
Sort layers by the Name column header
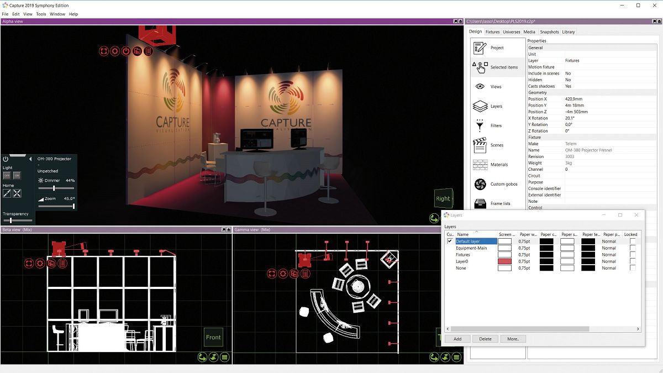(476, 234)
